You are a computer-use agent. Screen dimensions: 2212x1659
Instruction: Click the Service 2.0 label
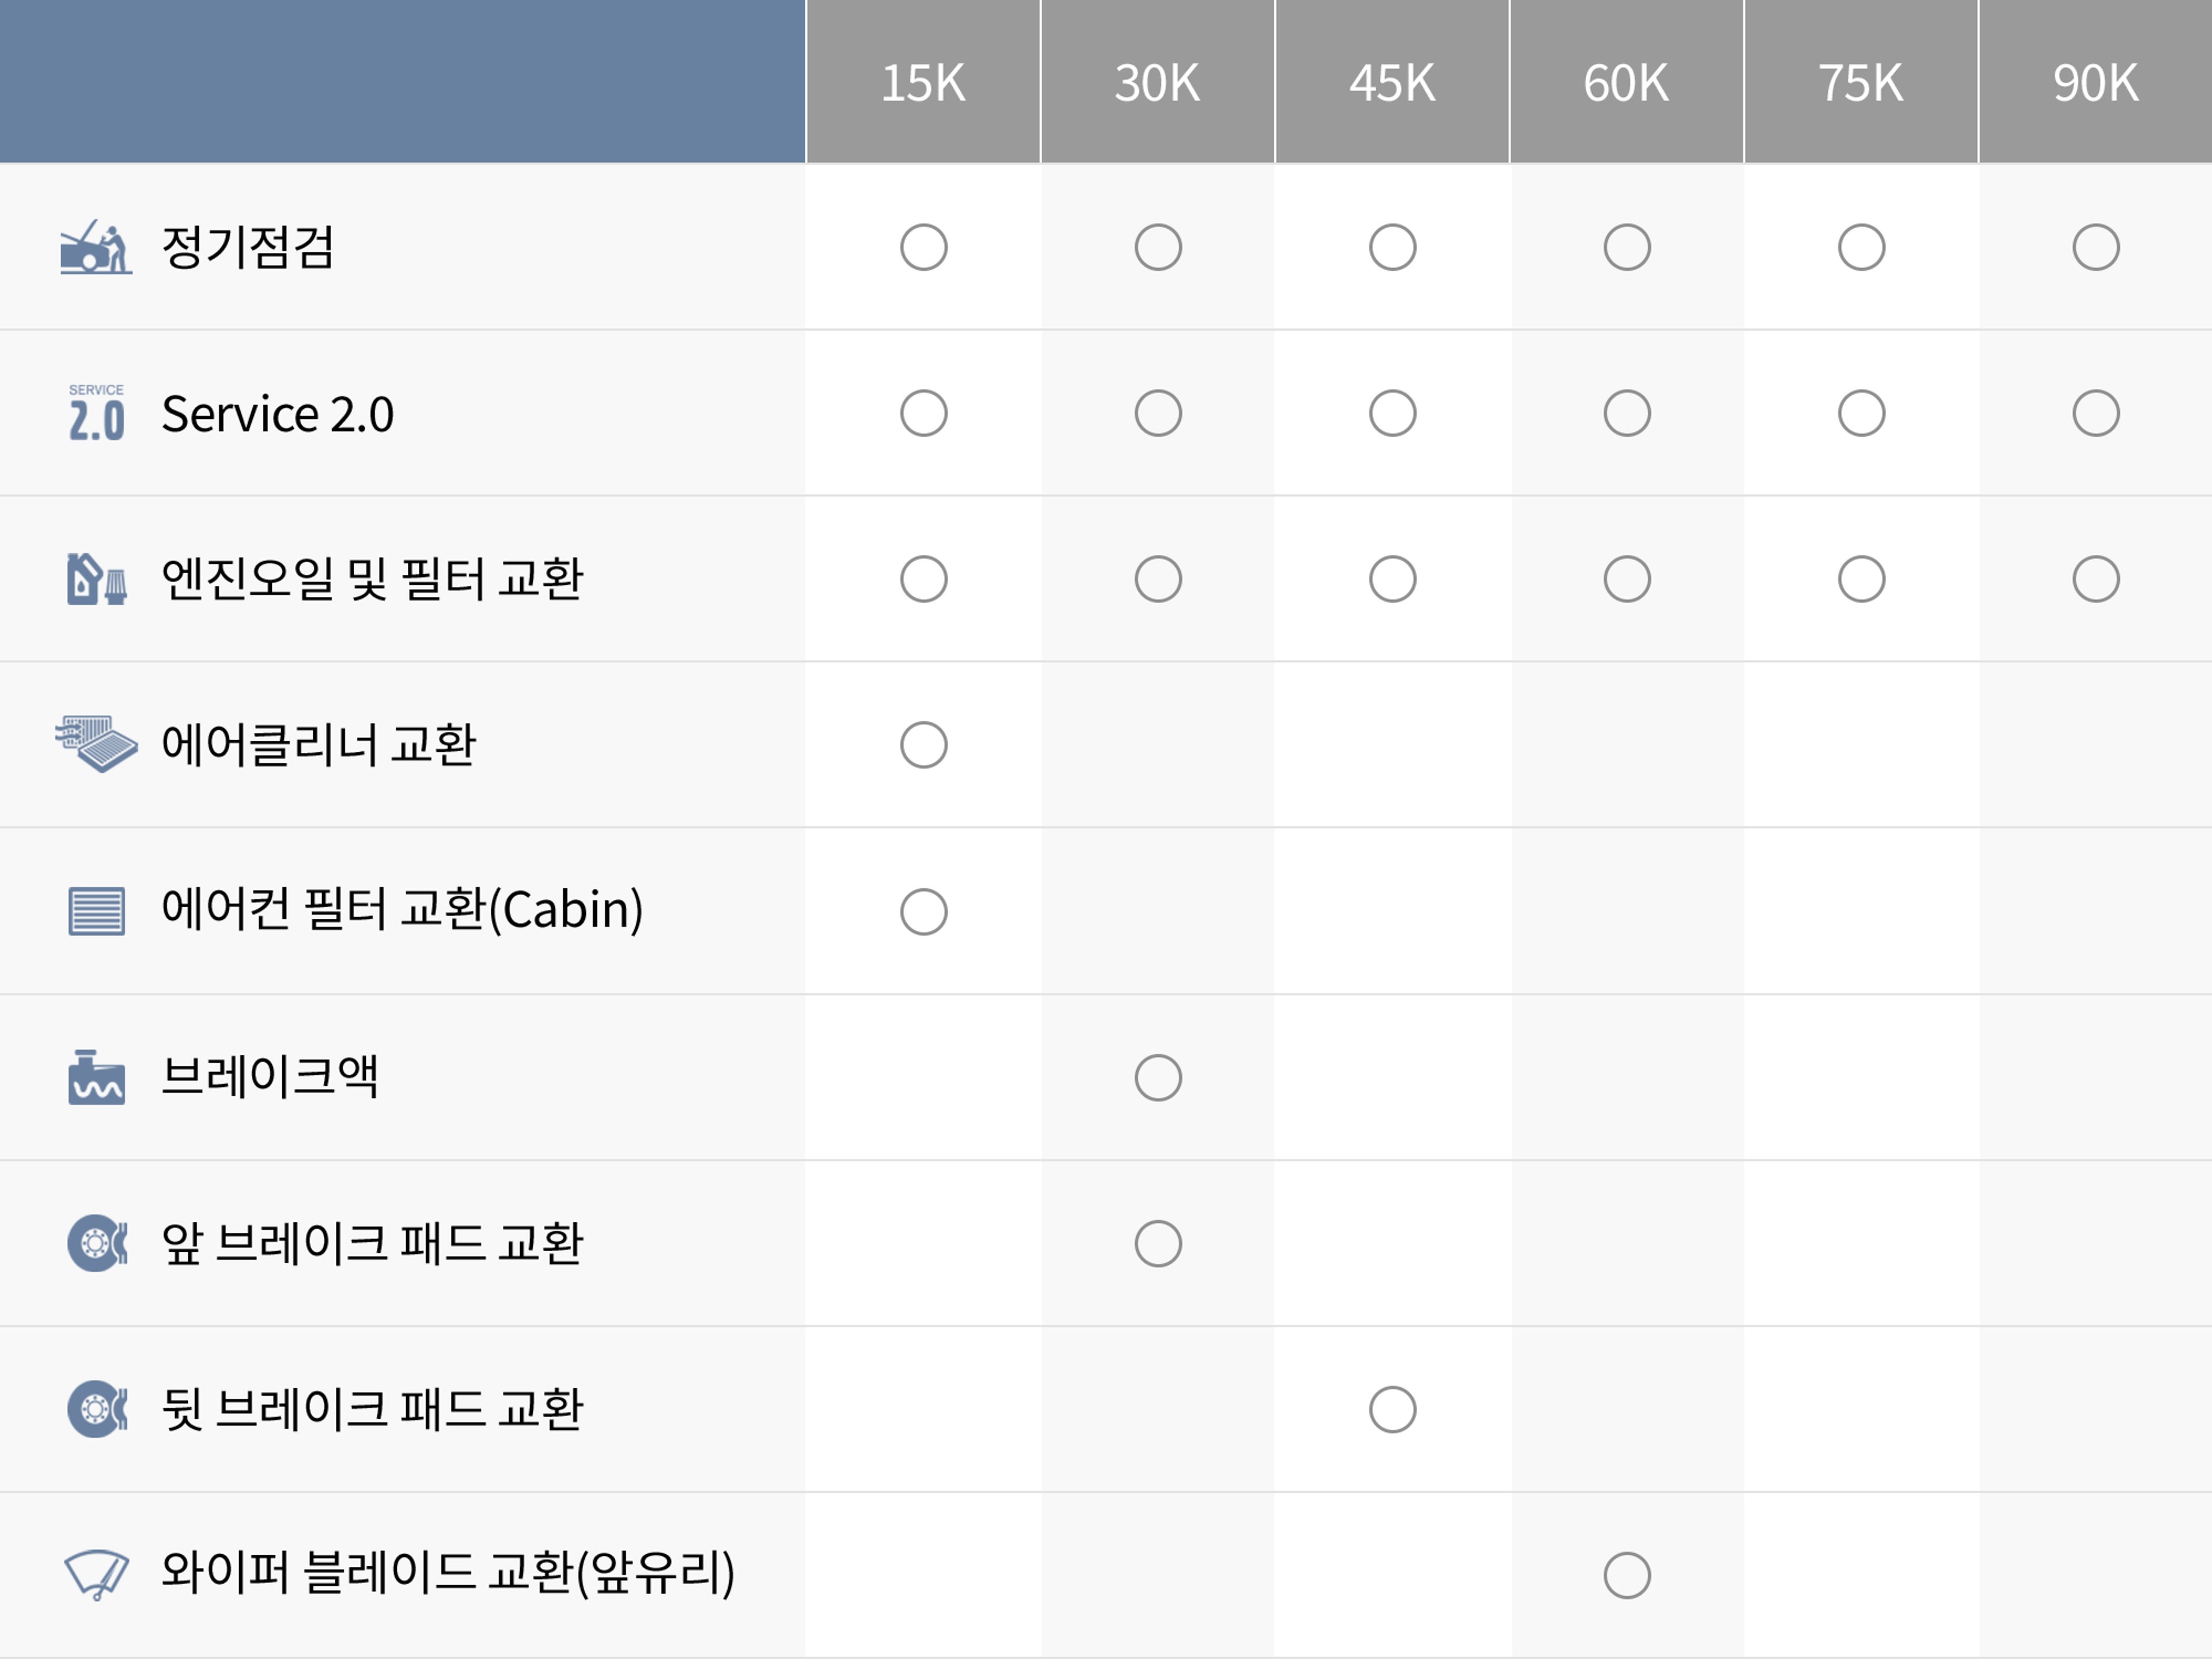277,414
